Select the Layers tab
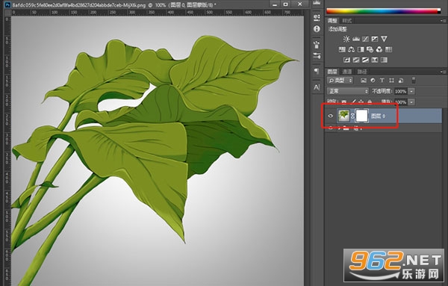 (332, 72)
